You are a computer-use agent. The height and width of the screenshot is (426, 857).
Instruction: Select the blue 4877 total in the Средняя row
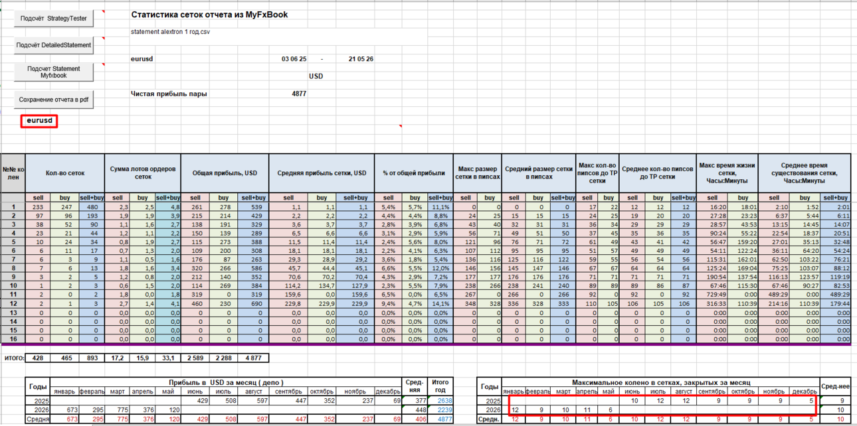point(440,419)
